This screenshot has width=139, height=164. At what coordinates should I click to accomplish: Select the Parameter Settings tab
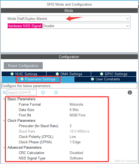38,79
